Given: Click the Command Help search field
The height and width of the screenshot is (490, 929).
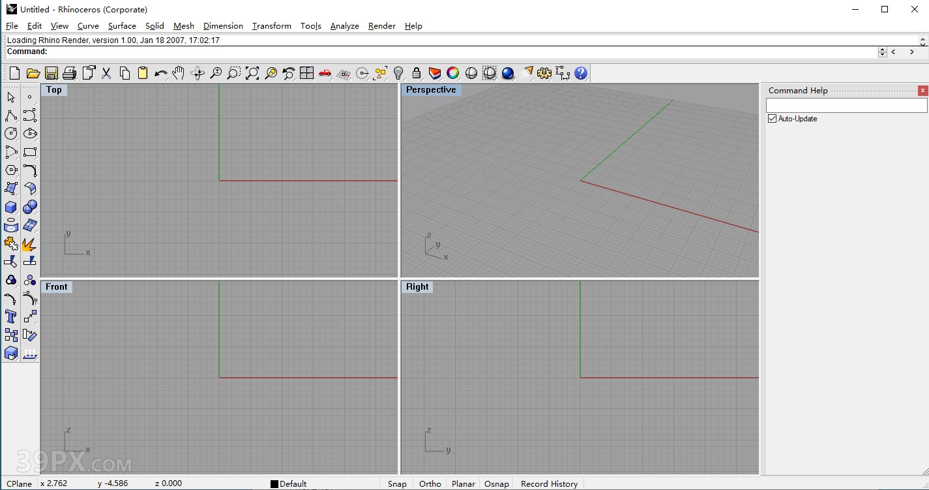Looking at the screenshot, I should [846, 105].
